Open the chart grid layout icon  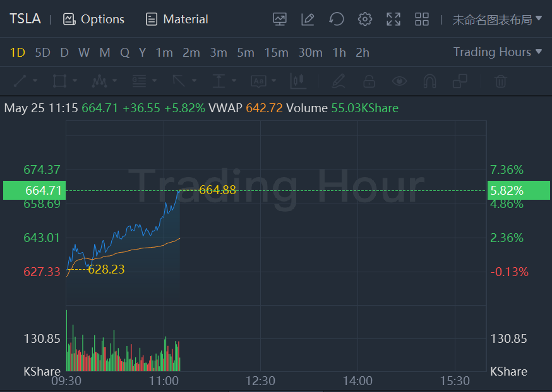coord(422,20)
